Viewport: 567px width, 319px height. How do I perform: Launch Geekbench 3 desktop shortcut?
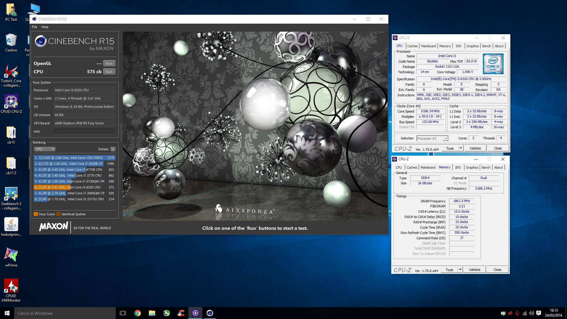point(11,199)
